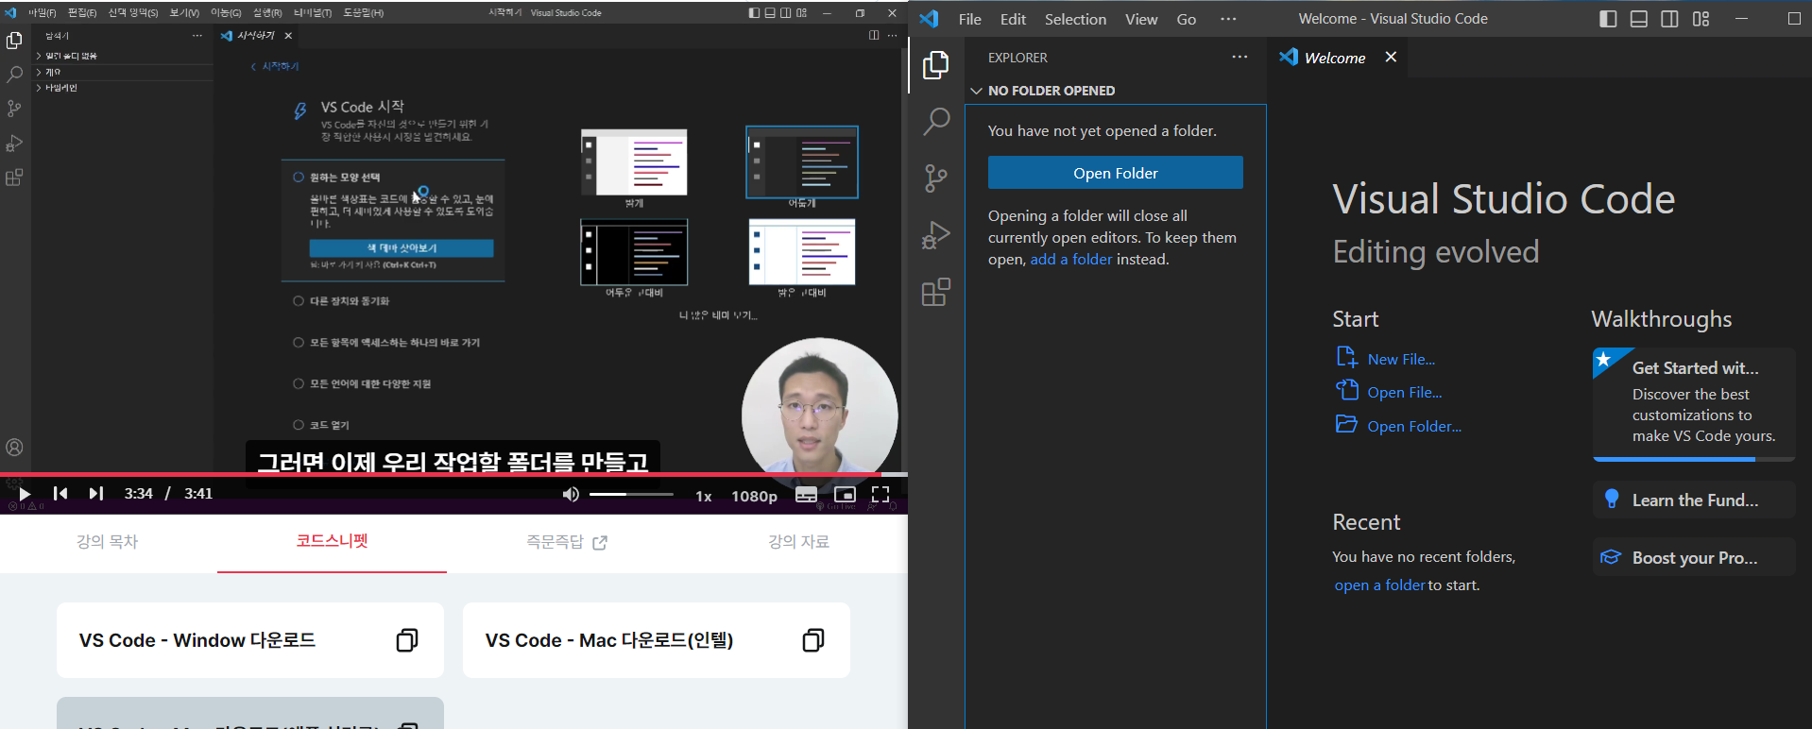Mute the video volume speaker icon
The width and height of the screenshot is (1812, 729).
coord(571,495)
